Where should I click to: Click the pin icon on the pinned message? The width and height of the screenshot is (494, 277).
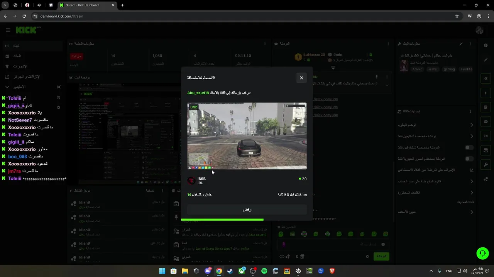[x=376, y=77]
